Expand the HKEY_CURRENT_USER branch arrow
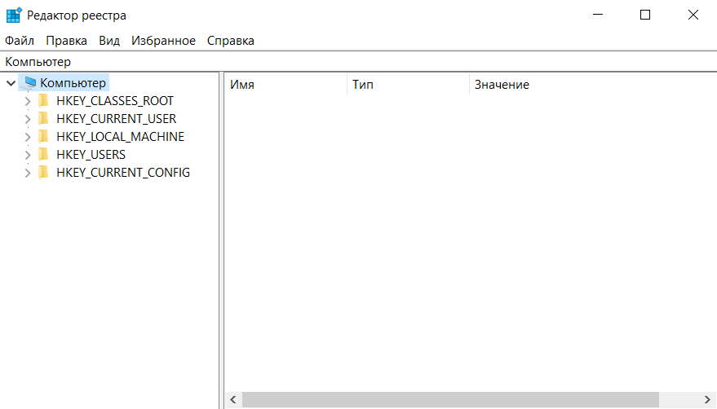 pyautogui.click(x=28, y=119)
